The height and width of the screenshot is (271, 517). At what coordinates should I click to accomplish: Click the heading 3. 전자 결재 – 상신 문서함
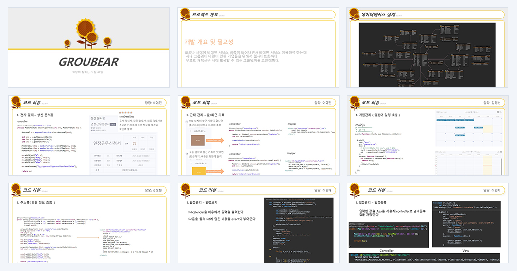pos(35,115)
